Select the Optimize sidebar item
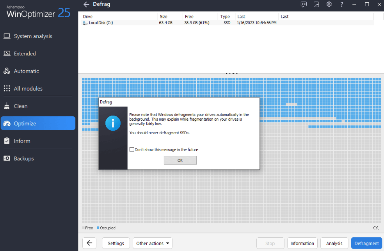The height and width of the screenshot is (251, 384). [38, 123]
